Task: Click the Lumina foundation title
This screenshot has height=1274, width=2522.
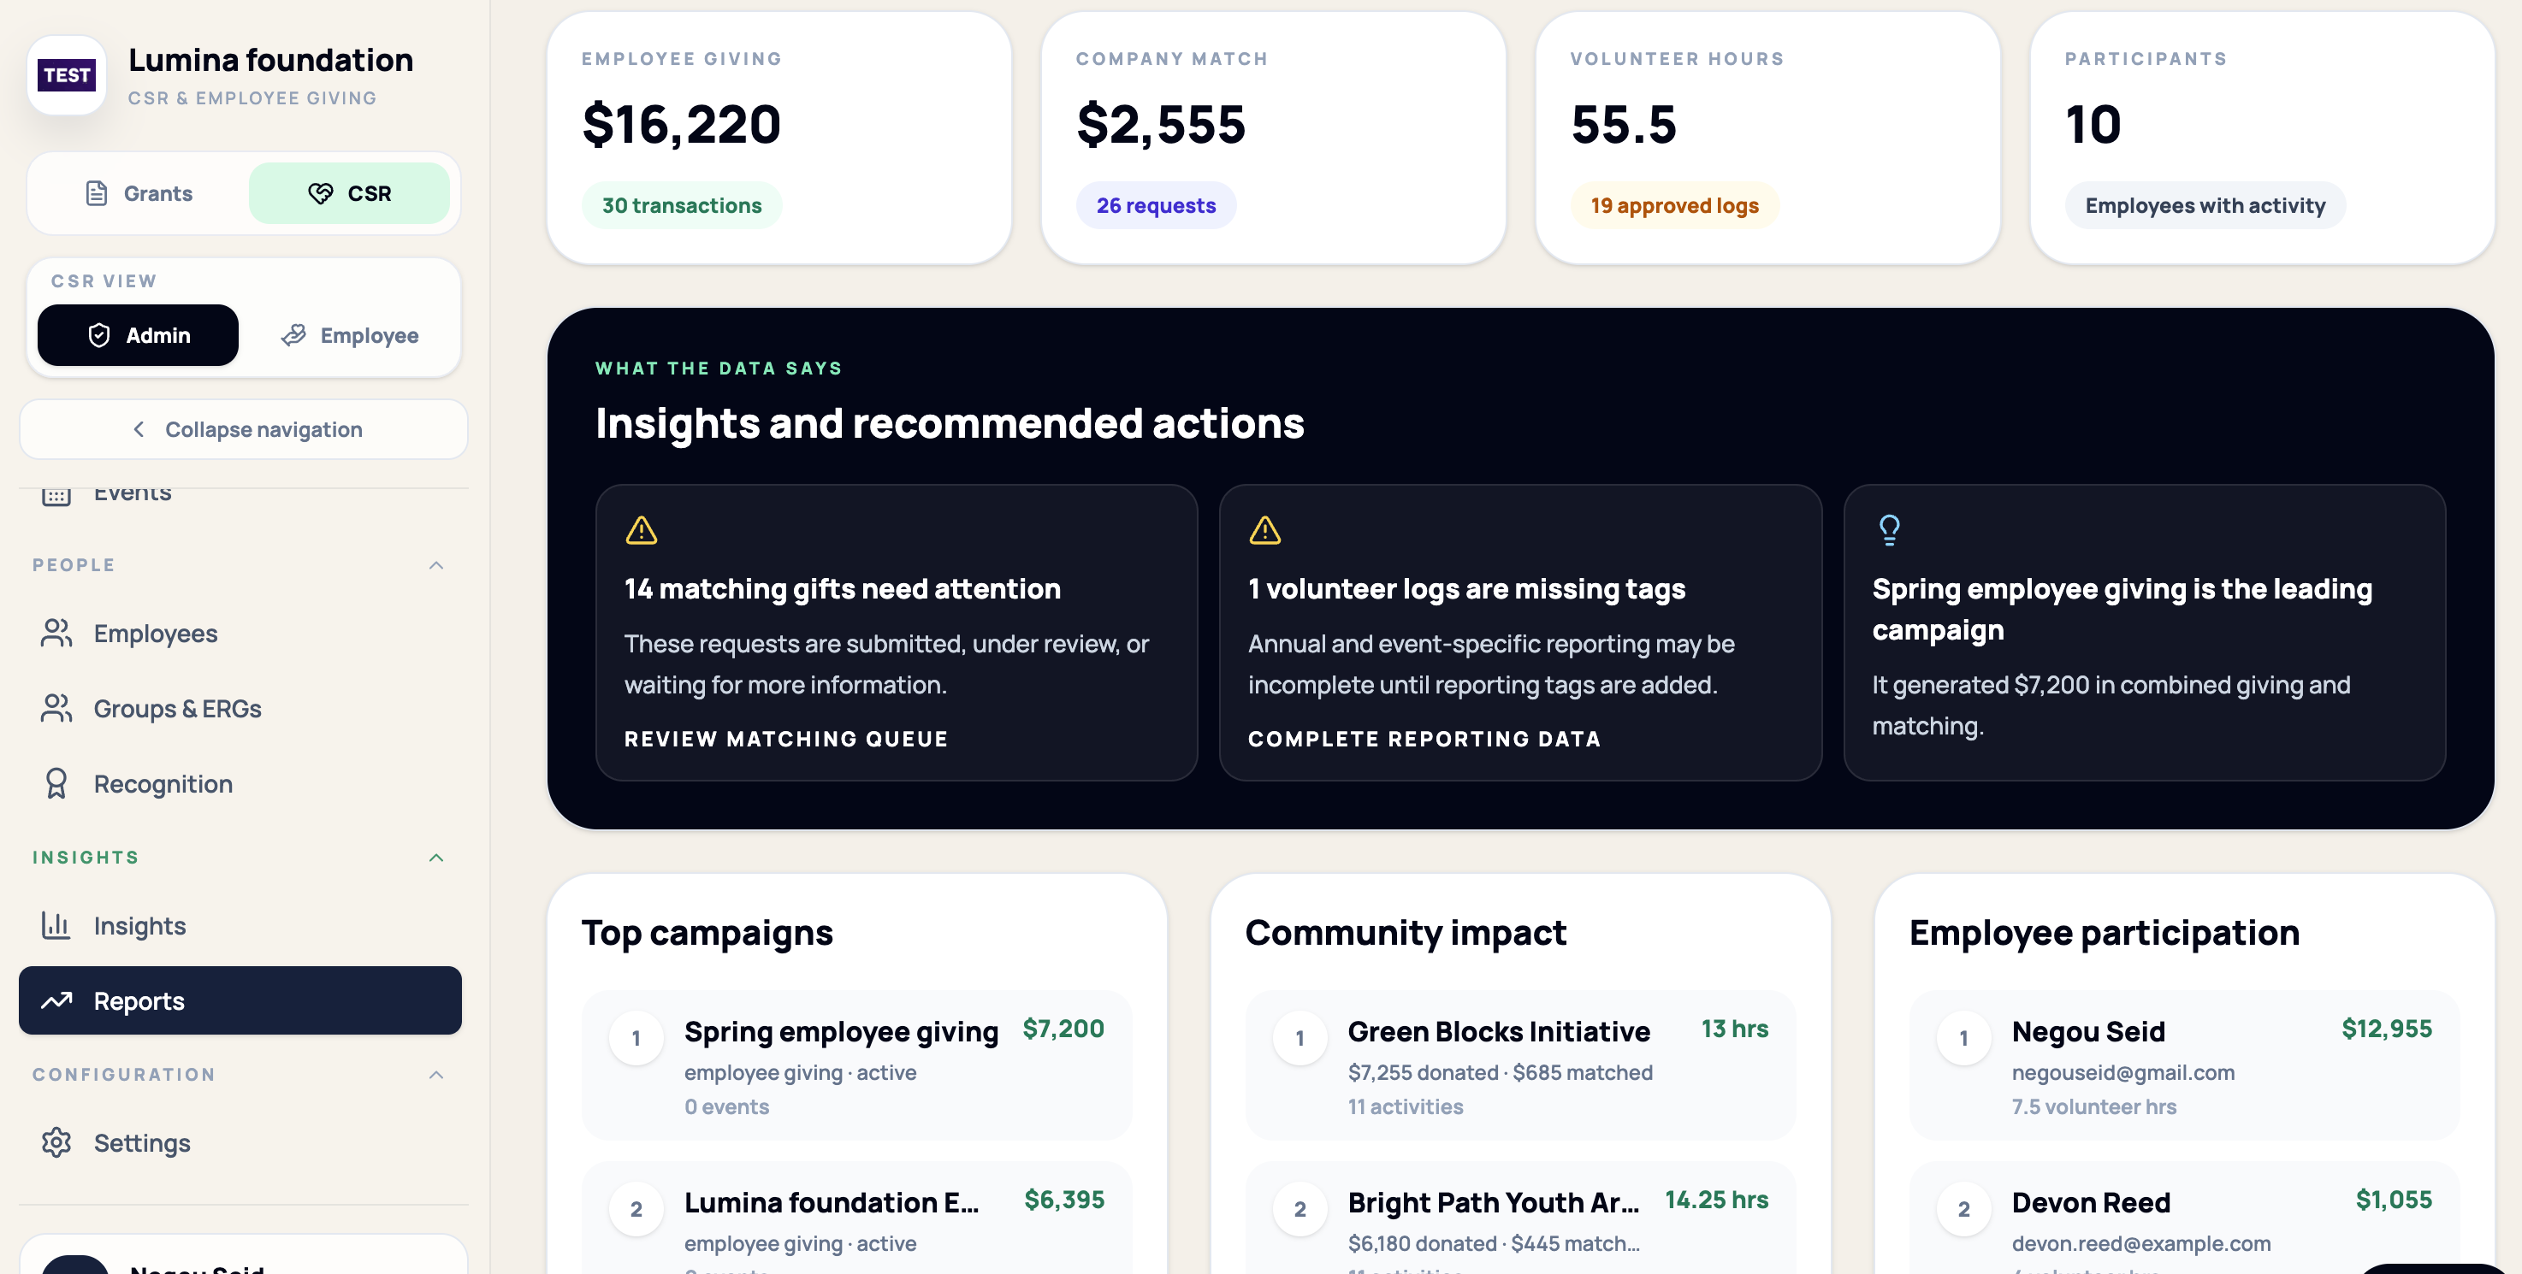Action: pos(270,61)
